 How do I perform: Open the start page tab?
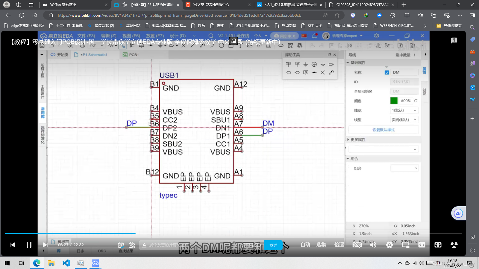[59, 55]
